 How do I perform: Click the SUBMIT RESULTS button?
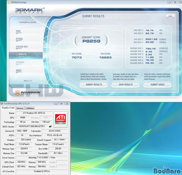pos(94,85)
